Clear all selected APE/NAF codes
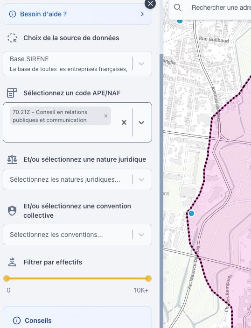Viewport: 251px width, 328px height. (x=124, y=122)
